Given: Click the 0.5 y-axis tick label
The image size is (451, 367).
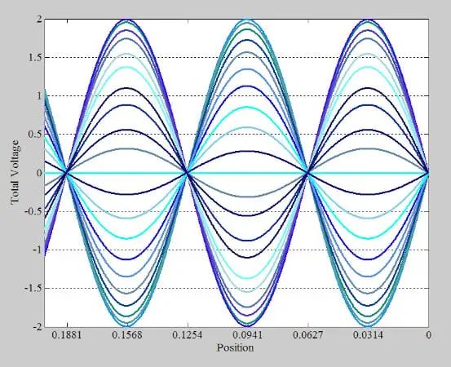Looking at the screenshot, I should (x=34, y=135).
